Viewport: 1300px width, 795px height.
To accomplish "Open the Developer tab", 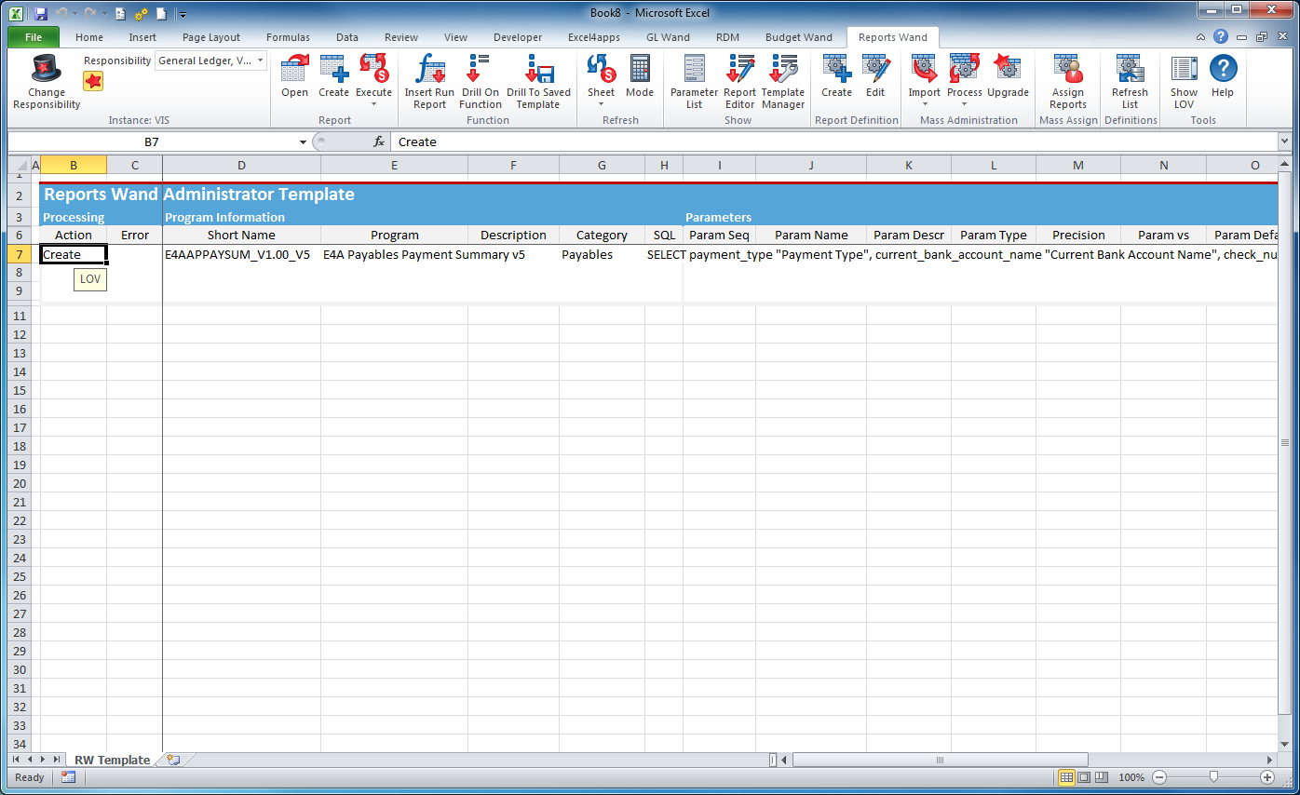I will pyautogui.click(x=518, y=37).
